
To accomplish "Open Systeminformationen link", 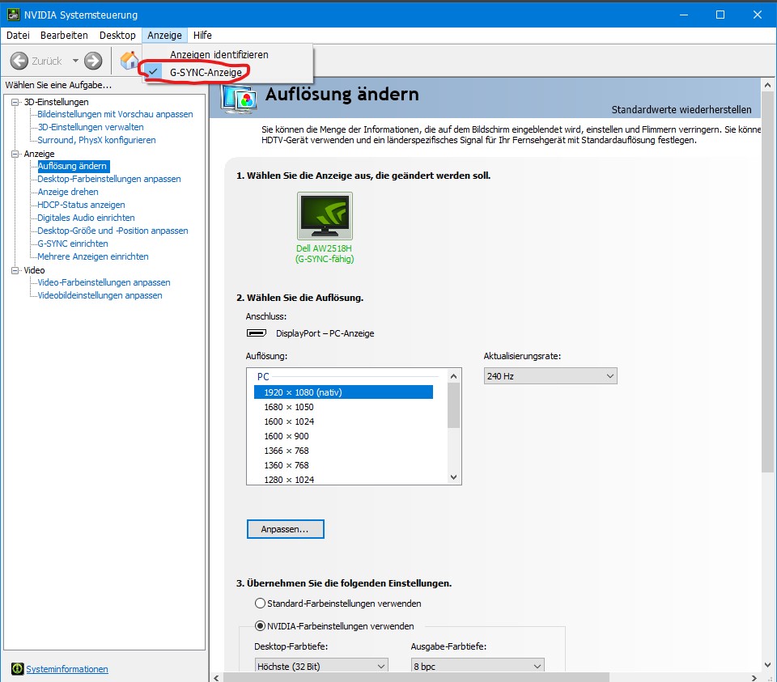I will pyautogui.click(x=67, y=669).
